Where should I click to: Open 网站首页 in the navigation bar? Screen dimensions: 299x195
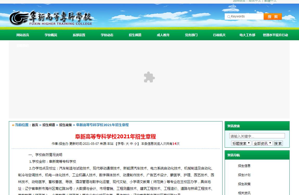23,35
